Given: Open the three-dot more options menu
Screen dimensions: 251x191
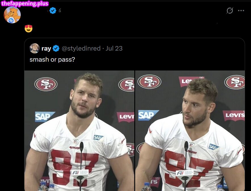Looking at the screenshot, I should [241, 11].
